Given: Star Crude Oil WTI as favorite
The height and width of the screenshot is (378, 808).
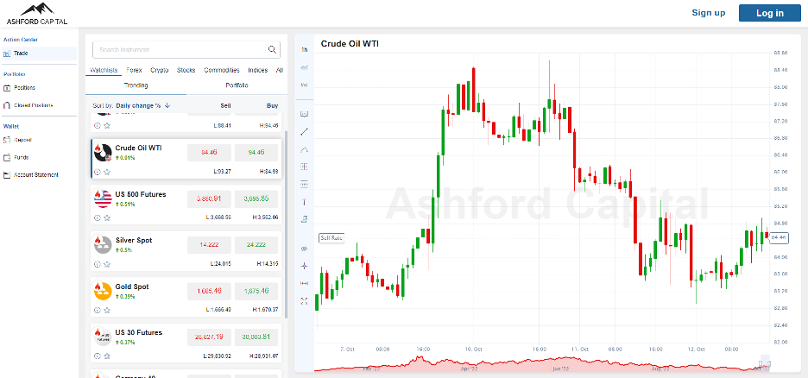Looking at the screenshot, I should 107,172.
